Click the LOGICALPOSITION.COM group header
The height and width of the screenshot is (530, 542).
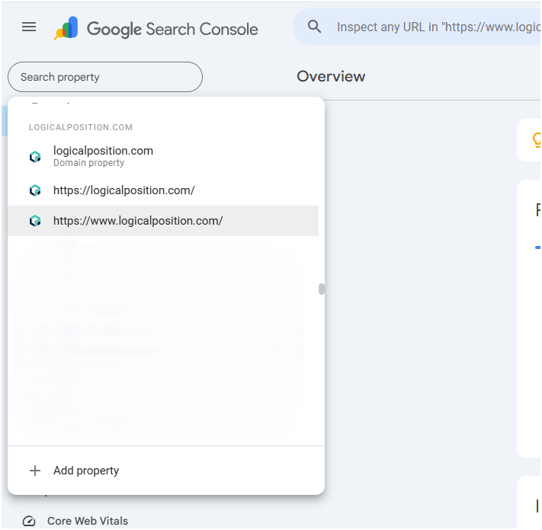tap(81, 127)
